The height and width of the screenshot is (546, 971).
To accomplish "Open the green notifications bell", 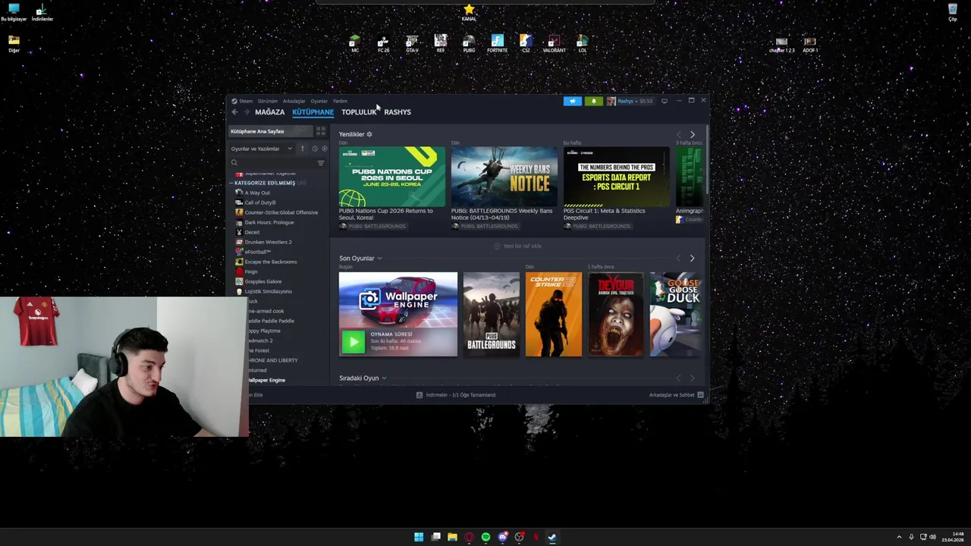I will 594,101.
